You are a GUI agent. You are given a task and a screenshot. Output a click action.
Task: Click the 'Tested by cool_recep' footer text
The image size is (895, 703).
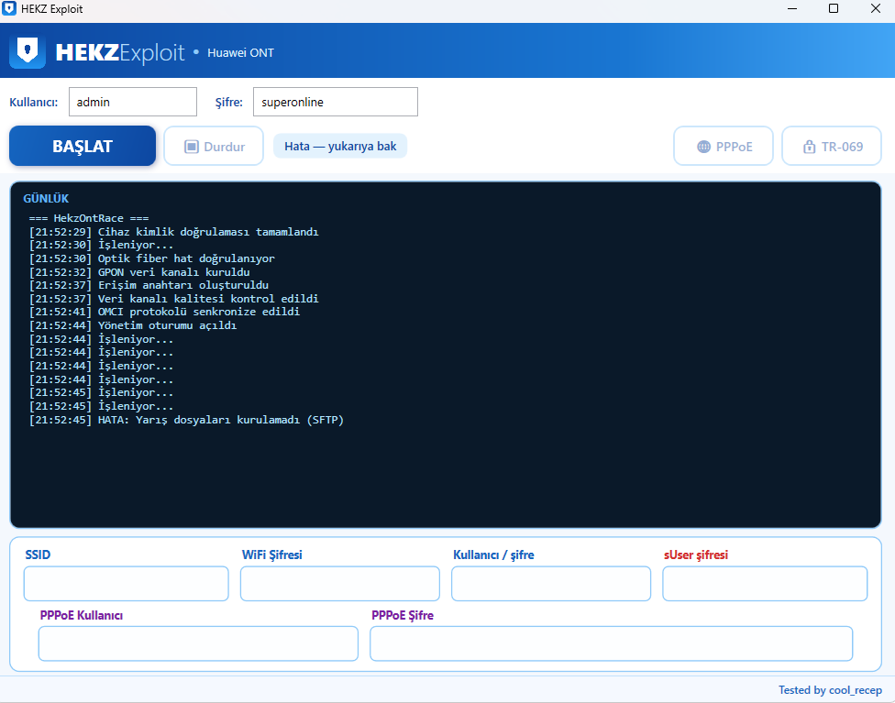click(830, 690)
